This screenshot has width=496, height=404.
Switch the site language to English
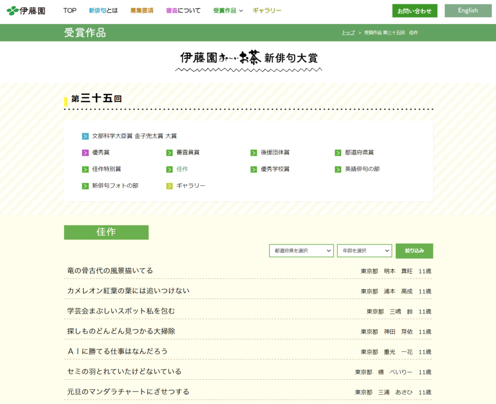click(468, 11)
